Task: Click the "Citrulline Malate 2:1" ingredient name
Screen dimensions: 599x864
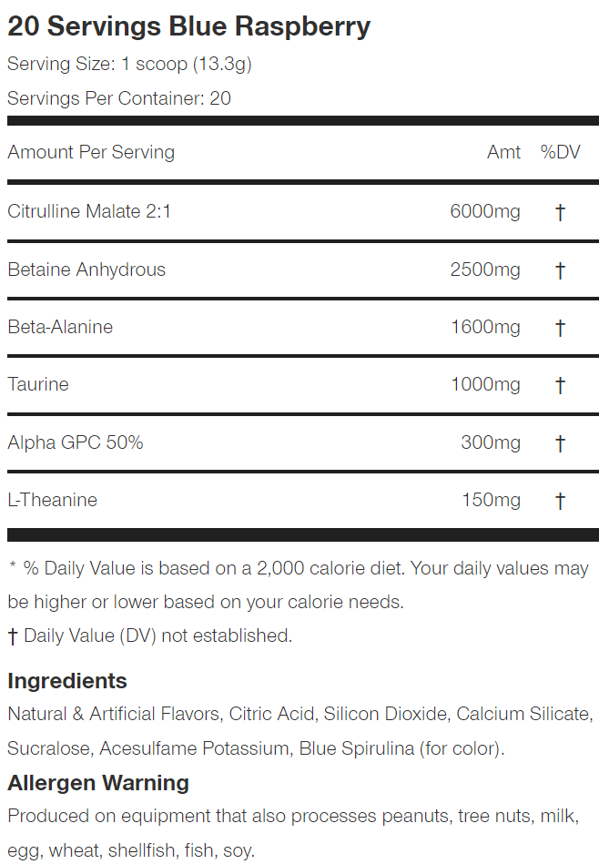Action: [89, 212]
